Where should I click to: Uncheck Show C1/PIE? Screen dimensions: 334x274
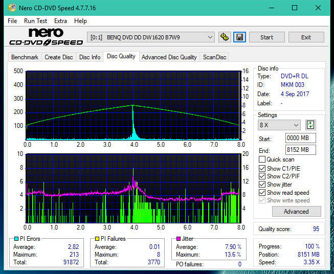[262, 168]
